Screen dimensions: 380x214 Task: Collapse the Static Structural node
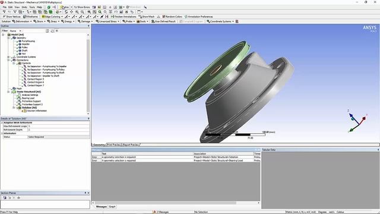8,92
